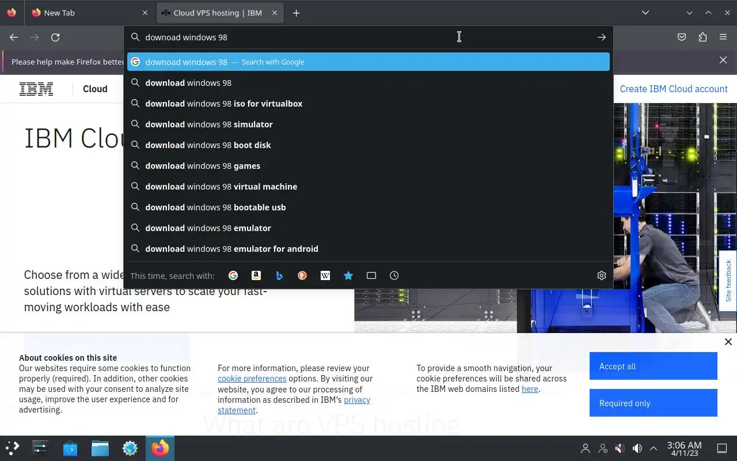This screenshot has width=737, height=461.
Task: Toggle muted microphone tray icon
Action: click(620, 448)
